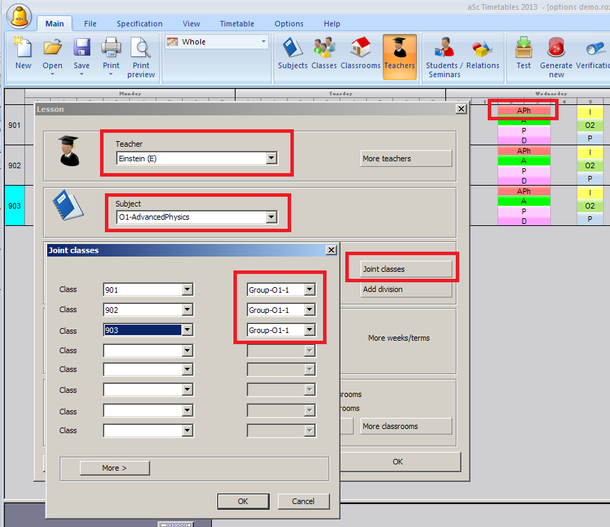
Task: Select the red APh lesson card for class 901
Action: click(x=524, y=111)
